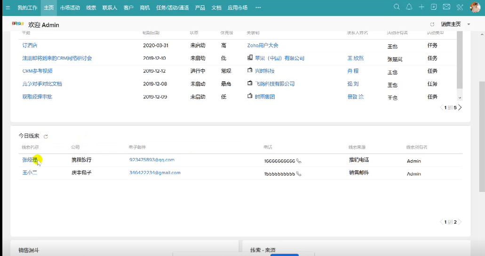The height and width of the screenshot is (256, 485).
Task: Open the 订酒店 task link
Action: [x=30, y=45]
